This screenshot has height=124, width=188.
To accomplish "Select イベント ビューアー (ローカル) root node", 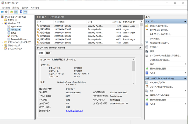I will pyautogui.click(x=15, y=17).
